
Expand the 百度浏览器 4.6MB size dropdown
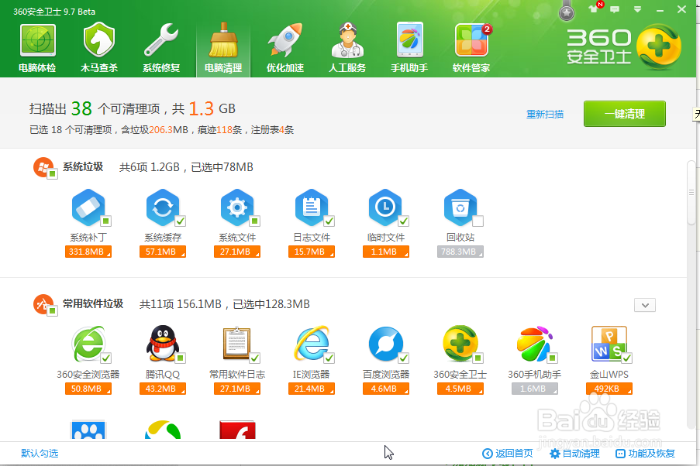click(x=407, y=389)
